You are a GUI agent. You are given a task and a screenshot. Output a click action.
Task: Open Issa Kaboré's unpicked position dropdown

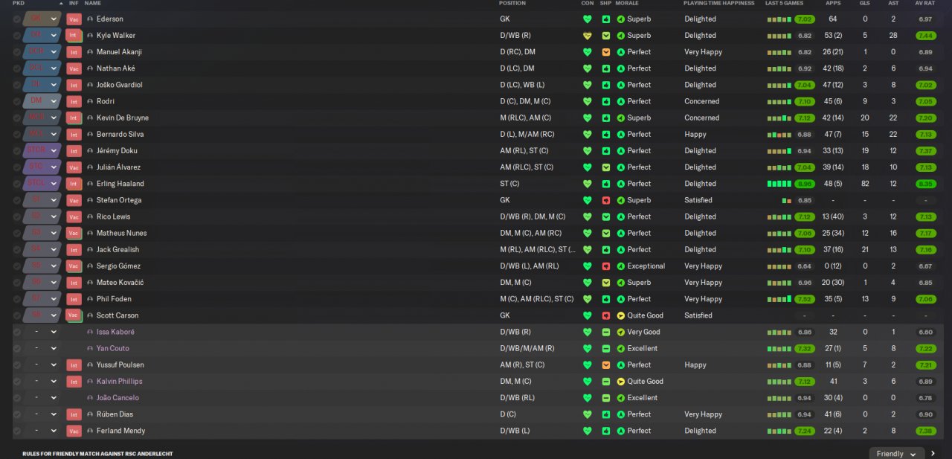(41, 332)
